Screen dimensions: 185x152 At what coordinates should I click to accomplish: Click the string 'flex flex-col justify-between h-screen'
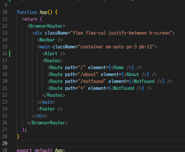coord(121,33)
